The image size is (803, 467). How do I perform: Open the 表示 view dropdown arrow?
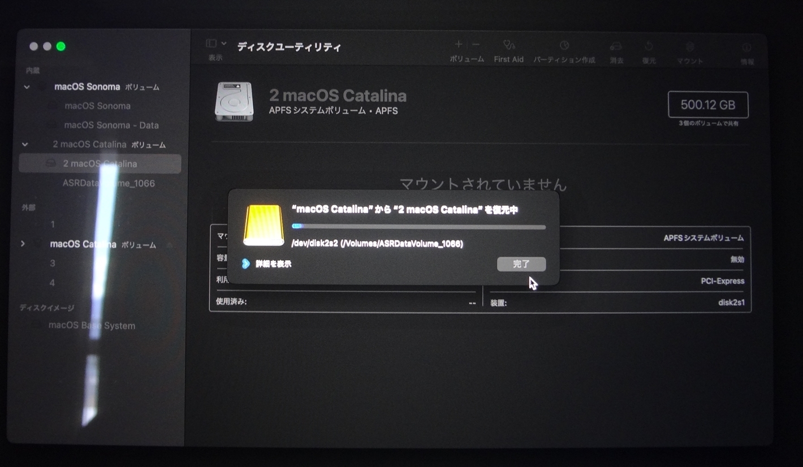[x=224, y=44]
